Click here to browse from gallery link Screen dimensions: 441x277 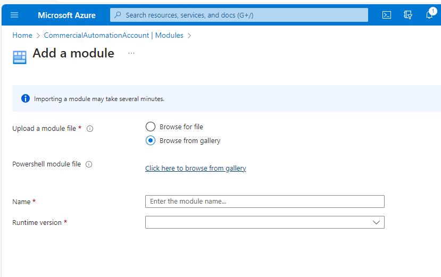(195, 168)
